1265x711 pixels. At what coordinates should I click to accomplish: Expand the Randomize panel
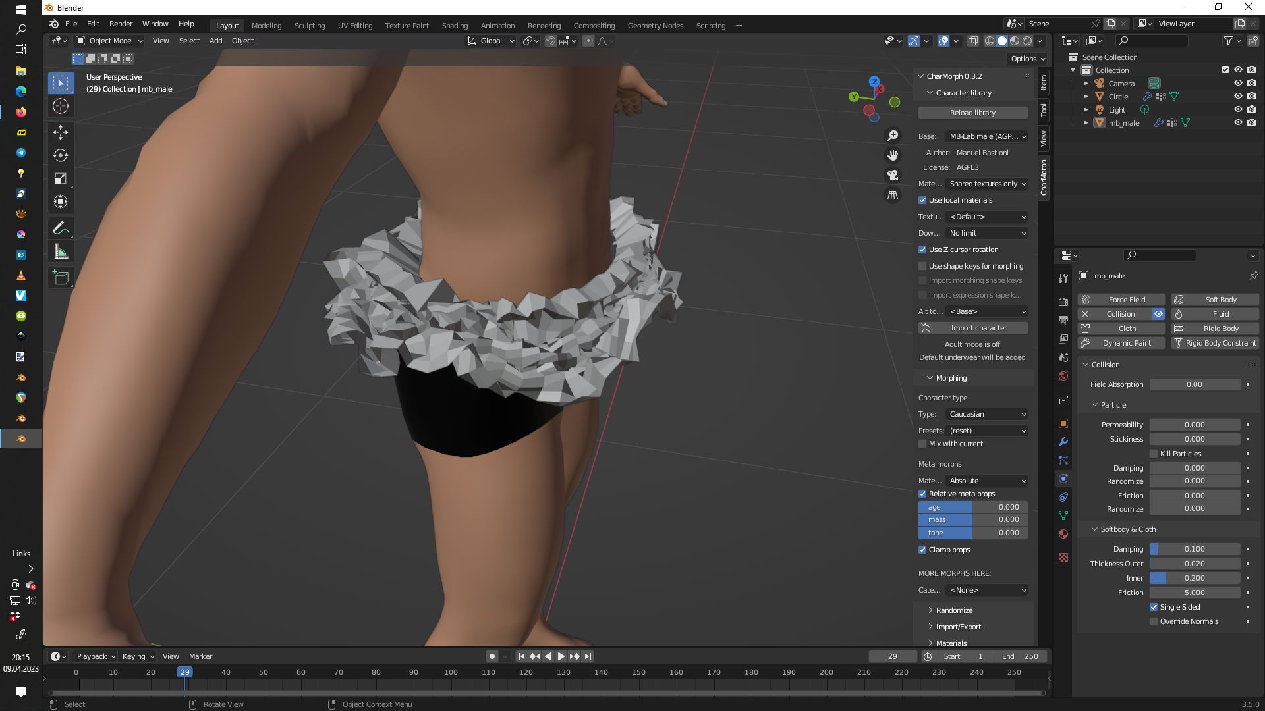953,610
